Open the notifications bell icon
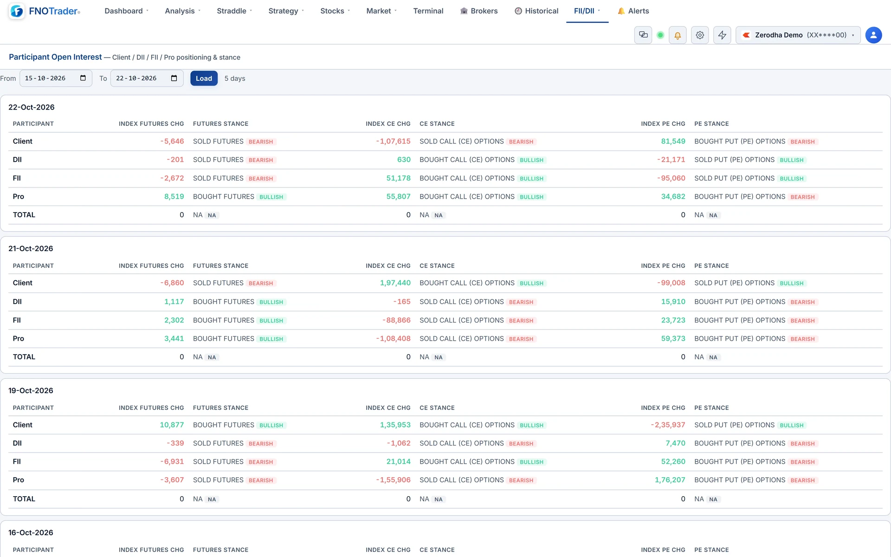891x557 pixels. tap(678, 35)
